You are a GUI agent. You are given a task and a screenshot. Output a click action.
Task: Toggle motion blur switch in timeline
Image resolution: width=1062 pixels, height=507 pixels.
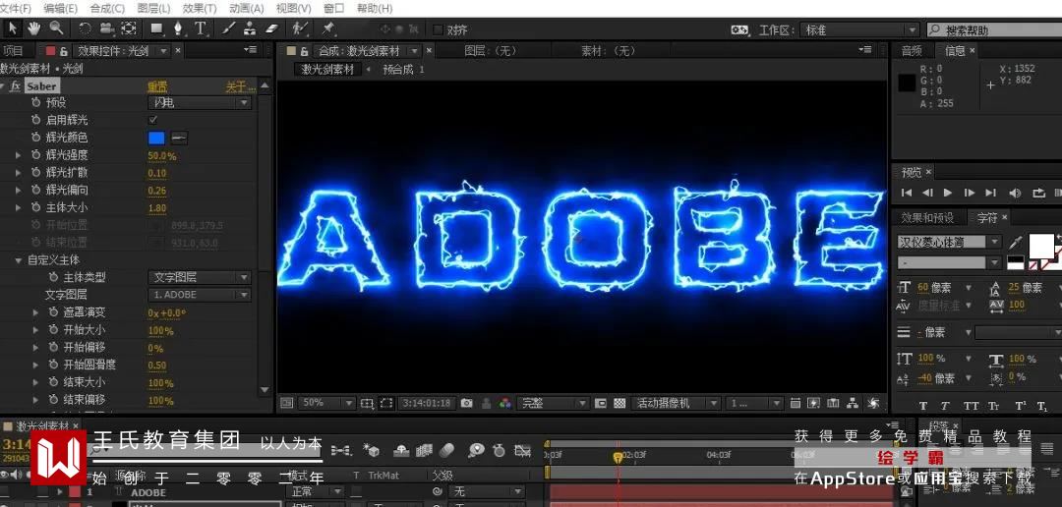pyautogui.click(x=446, y=450)
